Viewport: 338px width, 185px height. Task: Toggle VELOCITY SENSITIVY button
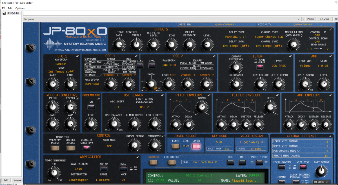pyautogui.click(x=87, y=147)
